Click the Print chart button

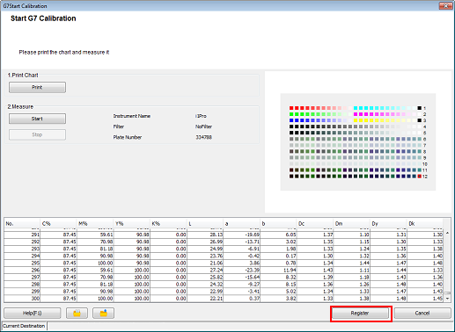click(37, 87)
